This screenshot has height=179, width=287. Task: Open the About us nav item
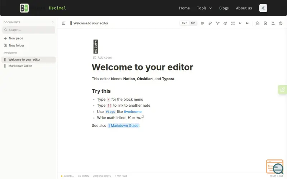tap(244, 8)
